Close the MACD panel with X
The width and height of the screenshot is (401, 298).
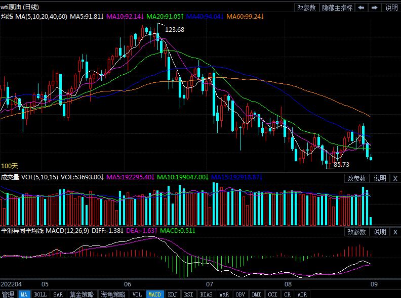tap(395, 232)
